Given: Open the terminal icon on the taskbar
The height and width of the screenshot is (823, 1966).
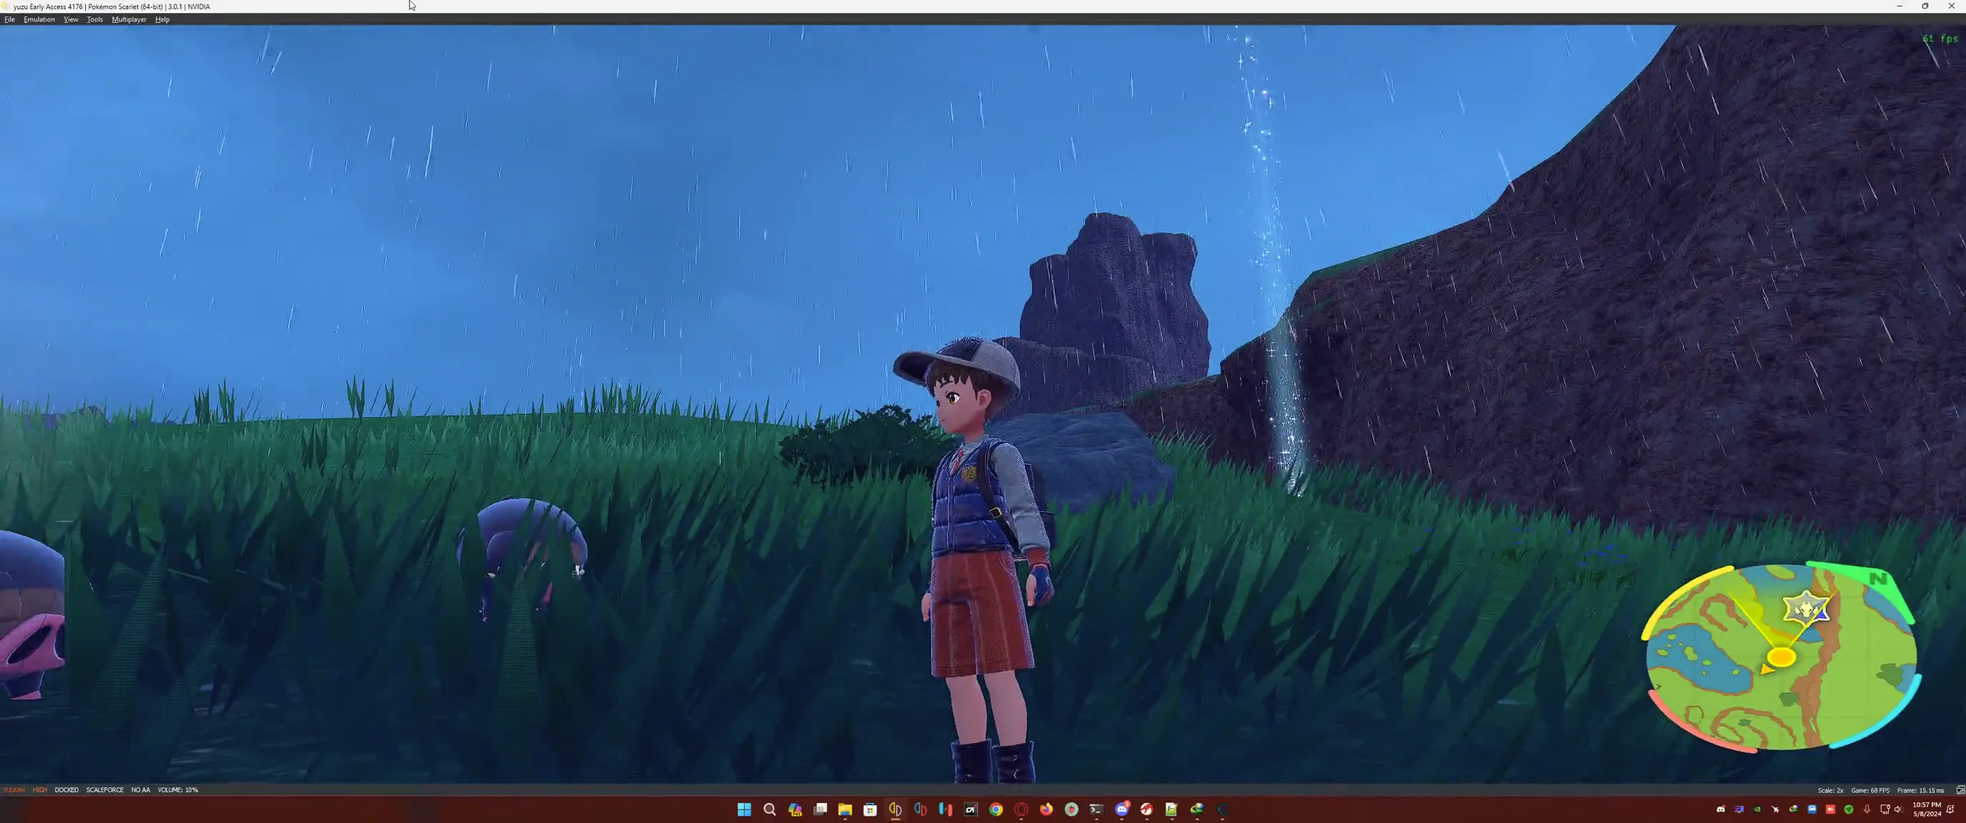Looking at the screenshot, I should tap(1097, 809).
